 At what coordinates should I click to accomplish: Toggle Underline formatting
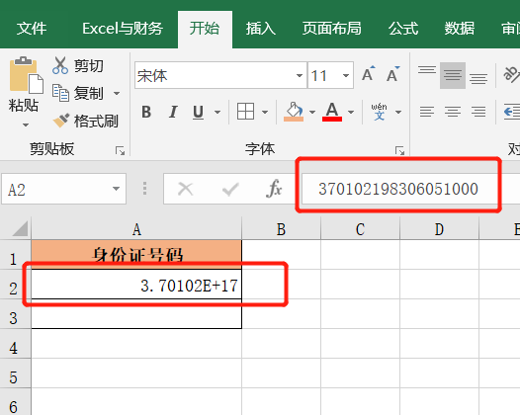tap(199, 112)
